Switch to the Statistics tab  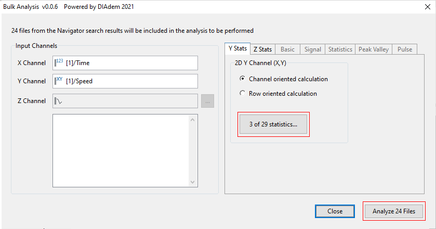click(x=340, y=49)
